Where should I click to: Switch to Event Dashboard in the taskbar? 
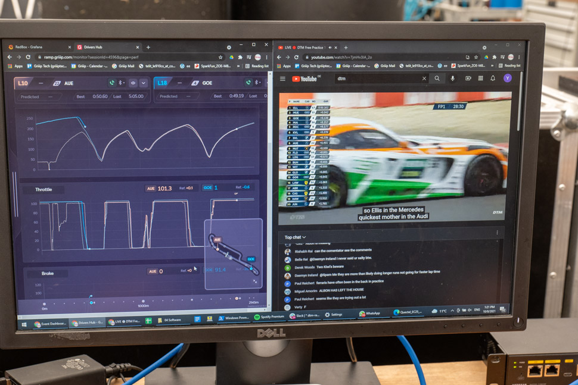click(50, 324)
